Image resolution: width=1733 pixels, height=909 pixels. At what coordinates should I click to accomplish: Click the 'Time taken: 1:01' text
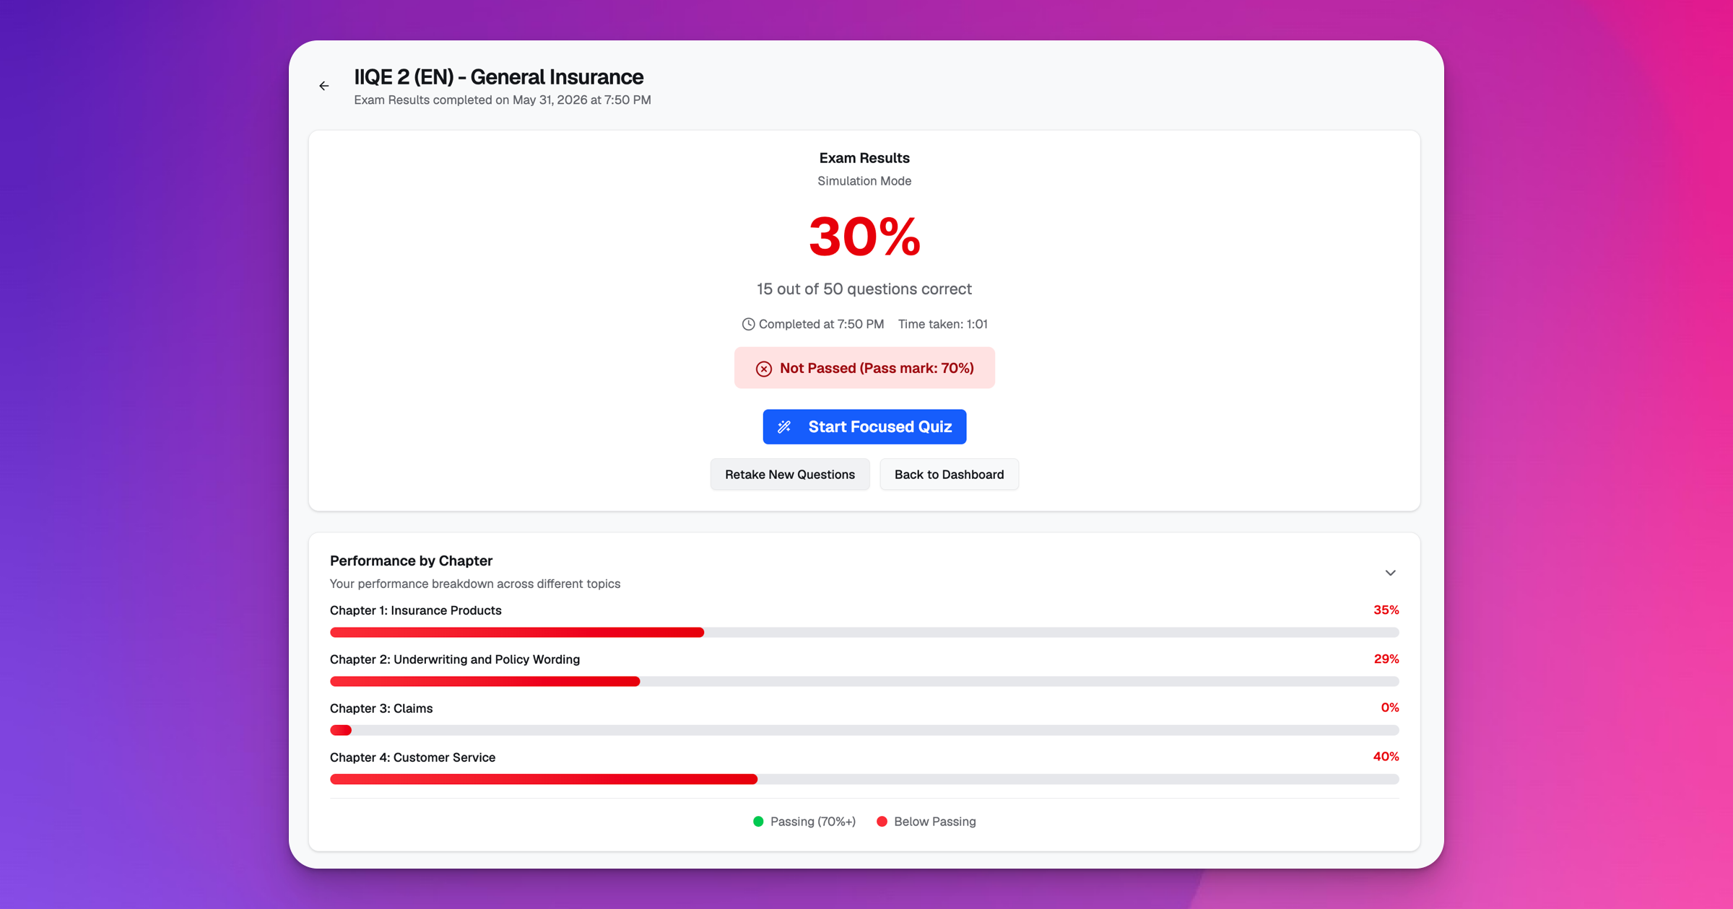click(942, 325)
